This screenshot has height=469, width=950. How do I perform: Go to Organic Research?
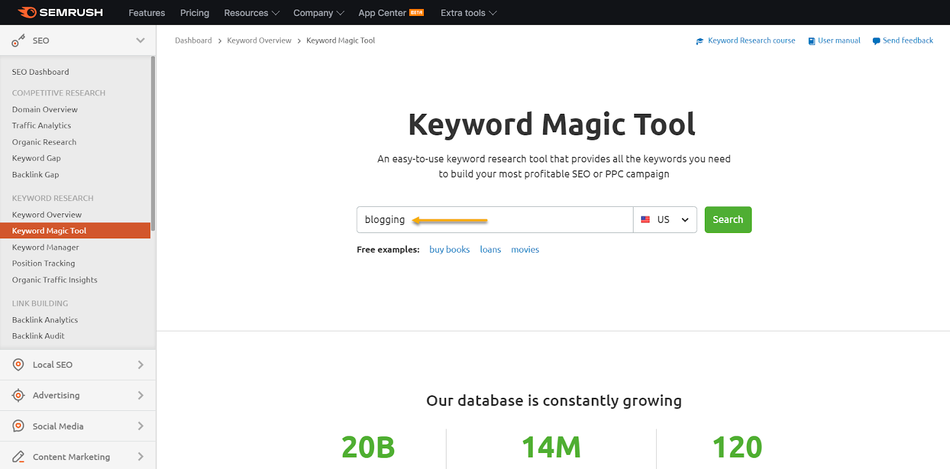coord(44,142)
